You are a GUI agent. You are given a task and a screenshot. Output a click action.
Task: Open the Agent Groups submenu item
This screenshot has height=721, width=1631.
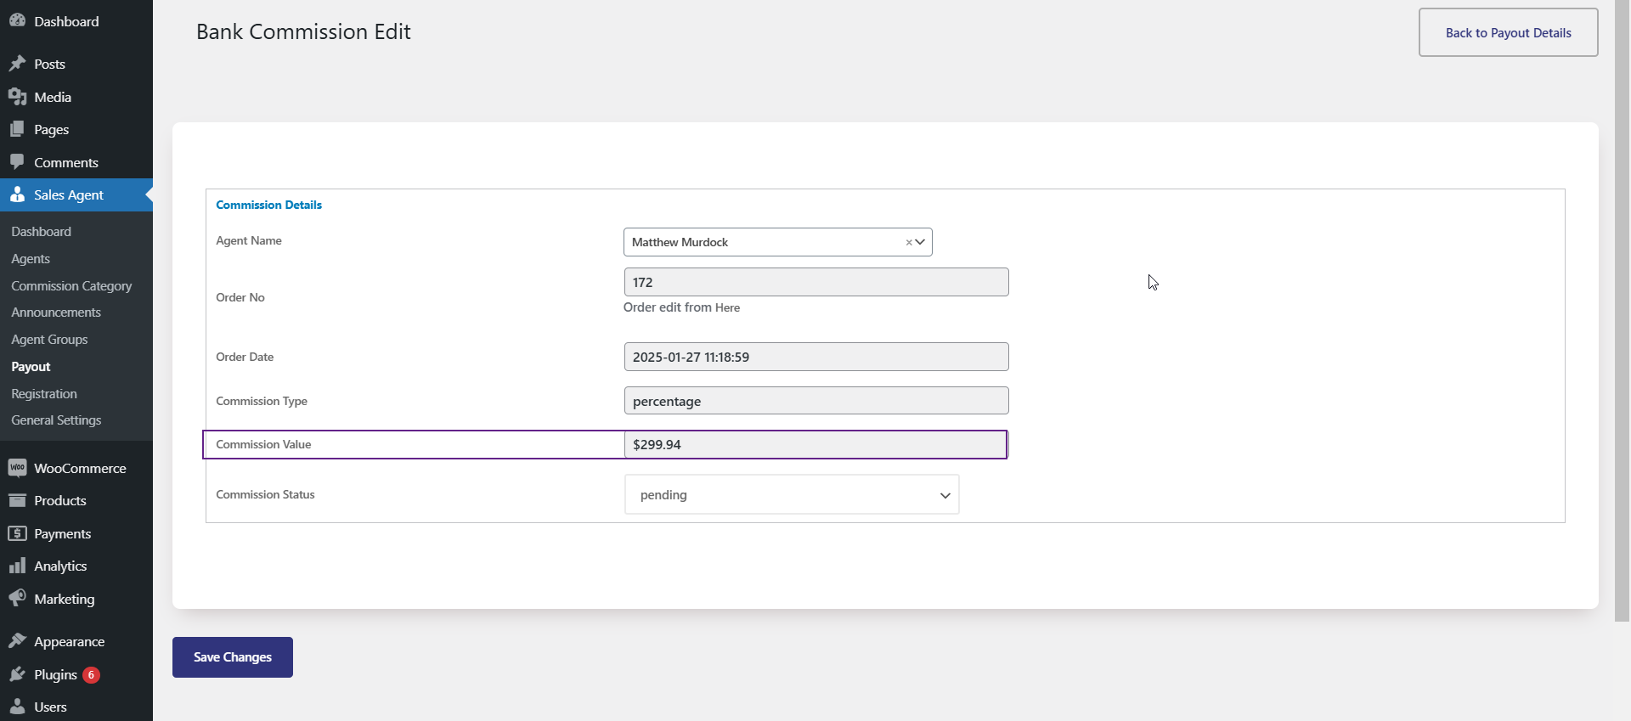[x=49, y=339]
